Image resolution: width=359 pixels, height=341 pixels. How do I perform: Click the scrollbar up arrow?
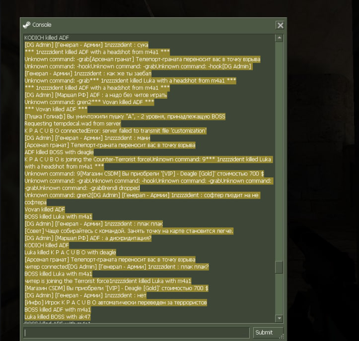[x=279, y=38]
